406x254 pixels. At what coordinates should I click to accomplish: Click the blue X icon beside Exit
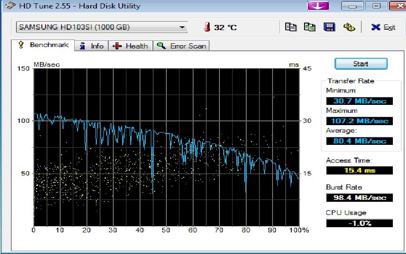coord(375,27)
